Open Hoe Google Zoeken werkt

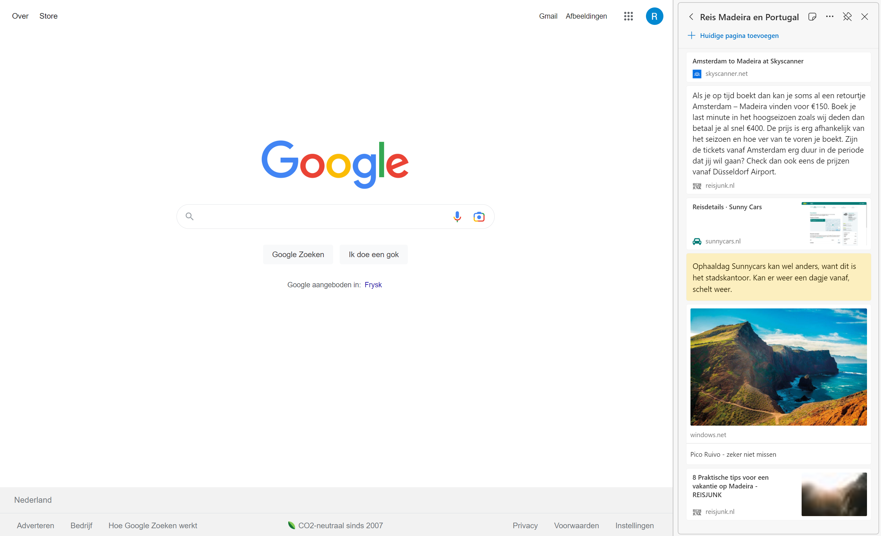[153, 525]
